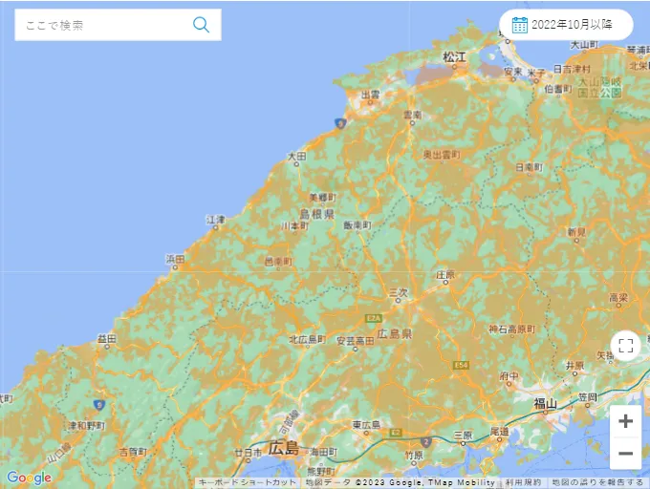Click the 井原 city label
The width and height of the screenshot is (650, 489).
575,366
